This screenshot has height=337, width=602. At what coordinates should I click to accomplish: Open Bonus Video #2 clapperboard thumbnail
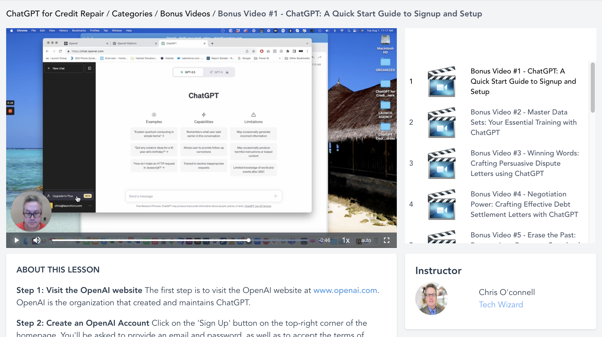tap(442, 122)
